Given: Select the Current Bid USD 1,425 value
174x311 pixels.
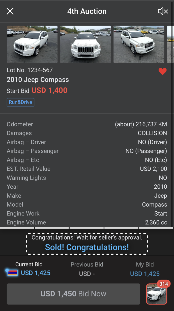Looking at the screenshot, I should (x=36, y=273).
